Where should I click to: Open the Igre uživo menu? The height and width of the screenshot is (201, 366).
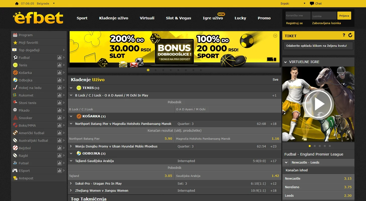213,18
